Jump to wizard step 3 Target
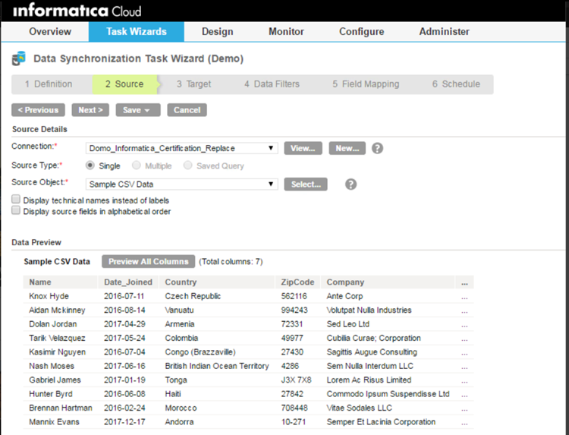Image resolution: width=569 pixels, height=435 pixels. 193,84
